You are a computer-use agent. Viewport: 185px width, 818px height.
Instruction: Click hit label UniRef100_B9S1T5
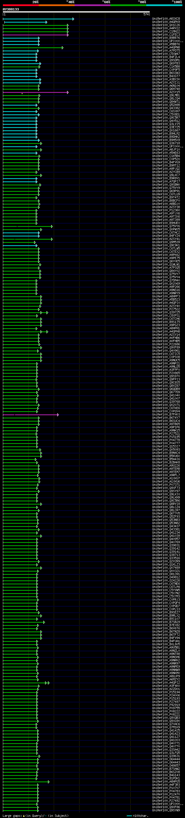pos(166,322)
